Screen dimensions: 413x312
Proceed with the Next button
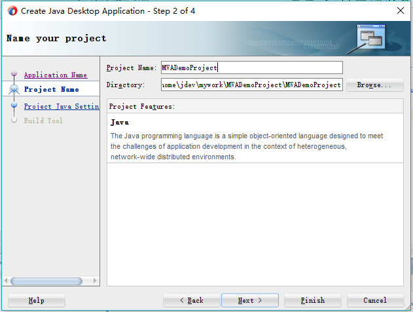coord(250,300)
